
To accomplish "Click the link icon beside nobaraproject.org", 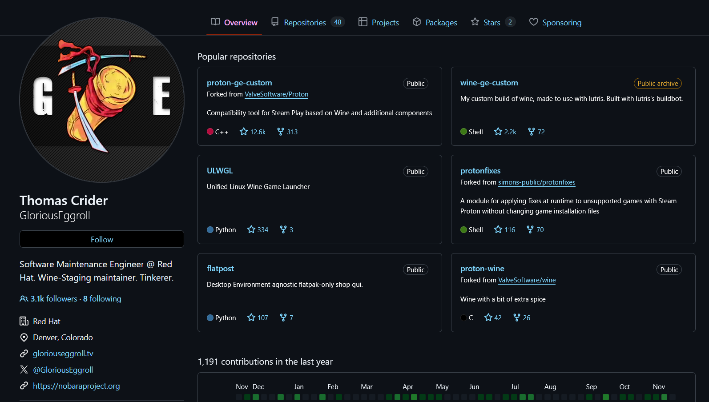I will tap(24, 386).
